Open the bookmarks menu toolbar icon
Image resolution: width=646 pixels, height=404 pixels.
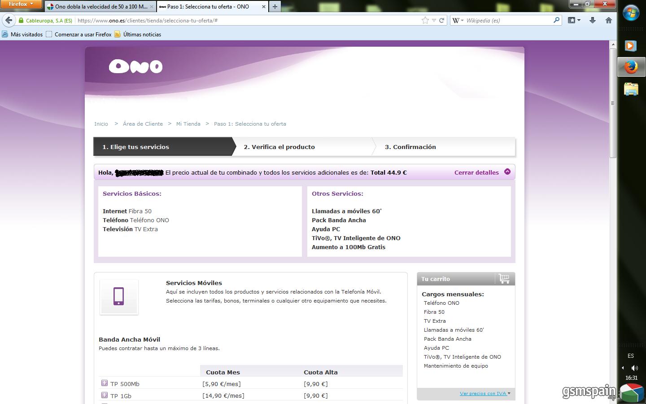574,20
